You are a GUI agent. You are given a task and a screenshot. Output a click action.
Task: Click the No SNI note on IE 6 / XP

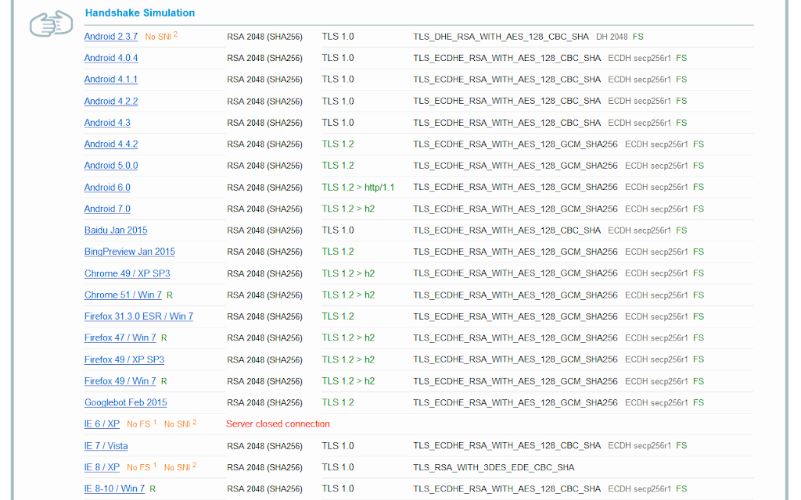(180, 424)
